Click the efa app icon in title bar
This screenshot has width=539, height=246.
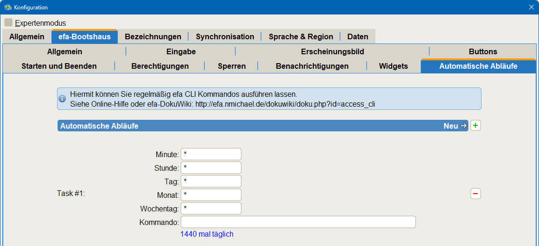tap(7, 7)
